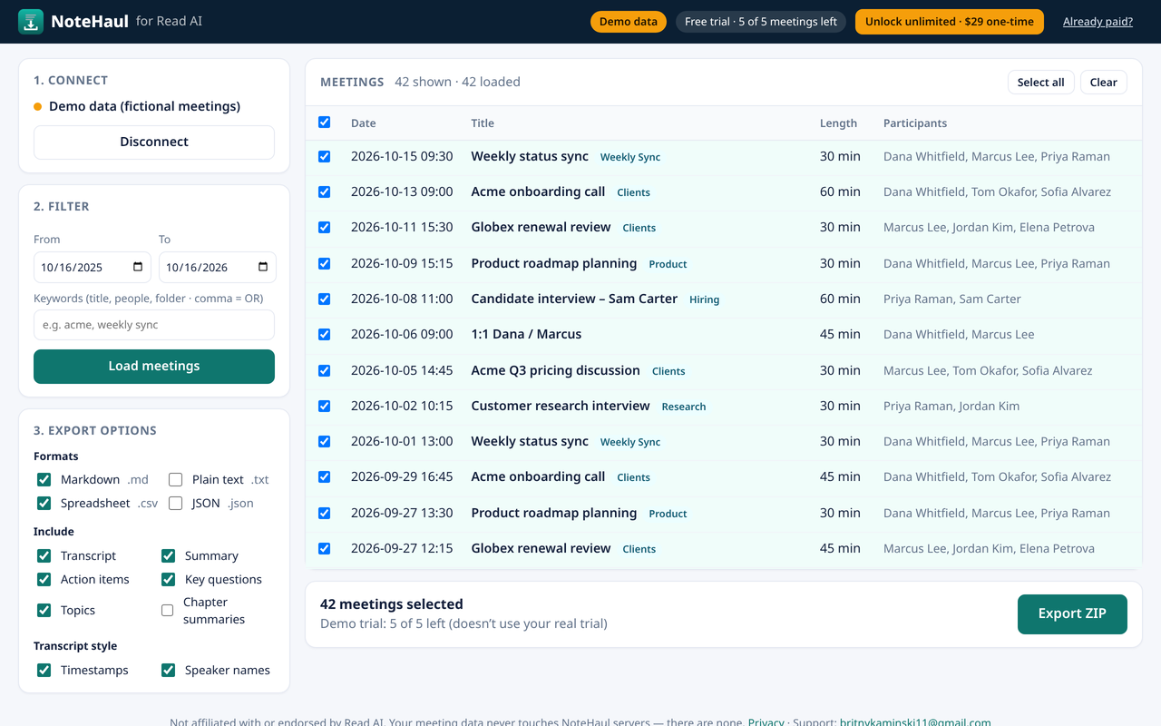This screenshot has height=726, width=1161.
Task: Uncheck the Action items option
Action: pyautogui.click(x=44, y=579)
